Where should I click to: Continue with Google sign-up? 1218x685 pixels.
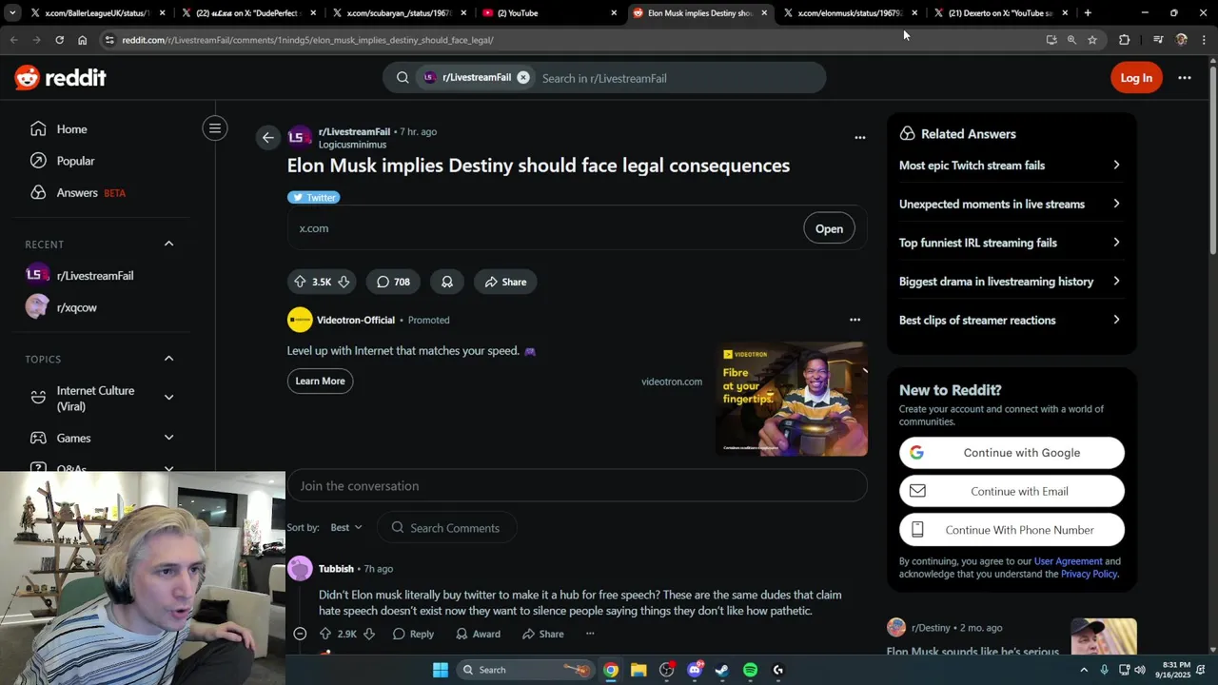point(1012,453)
